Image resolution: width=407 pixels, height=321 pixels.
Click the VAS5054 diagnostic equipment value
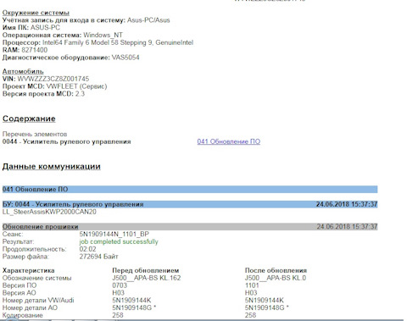click(x=125, y=58)
